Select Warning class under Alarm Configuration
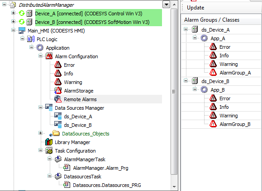 point(73,82)
